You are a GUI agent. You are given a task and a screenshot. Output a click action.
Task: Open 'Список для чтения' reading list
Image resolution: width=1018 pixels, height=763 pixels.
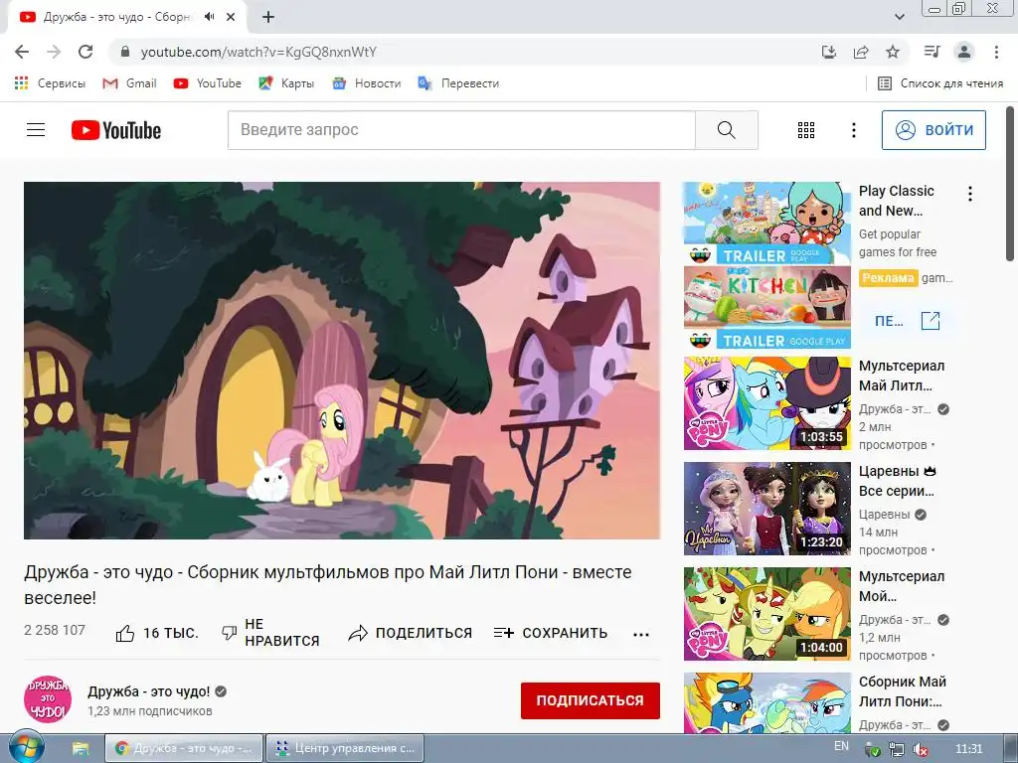pos(940,83)
